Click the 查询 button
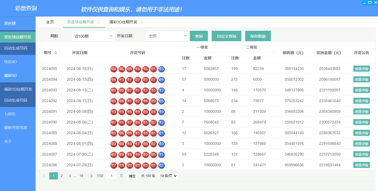378x191 pixels. coord(199,36)
